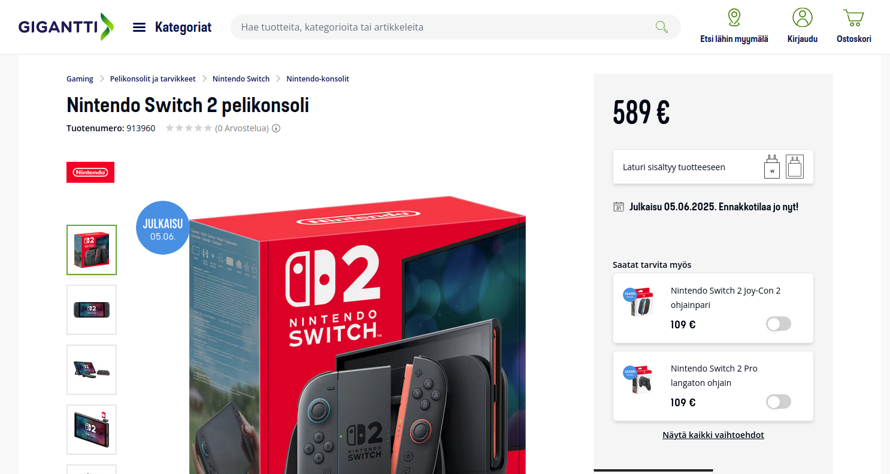This screenshot has width=890, height=474.
Task: Click the Nintendo brand logo
Action: (90, 172)
